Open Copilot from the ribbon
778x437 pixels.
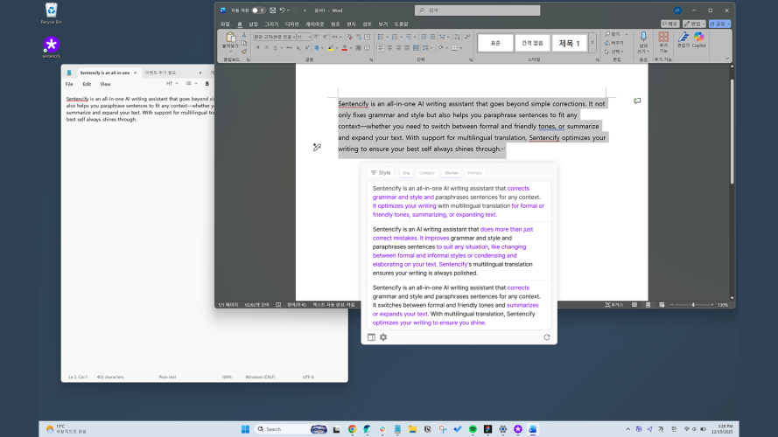(x=698, y=38)
